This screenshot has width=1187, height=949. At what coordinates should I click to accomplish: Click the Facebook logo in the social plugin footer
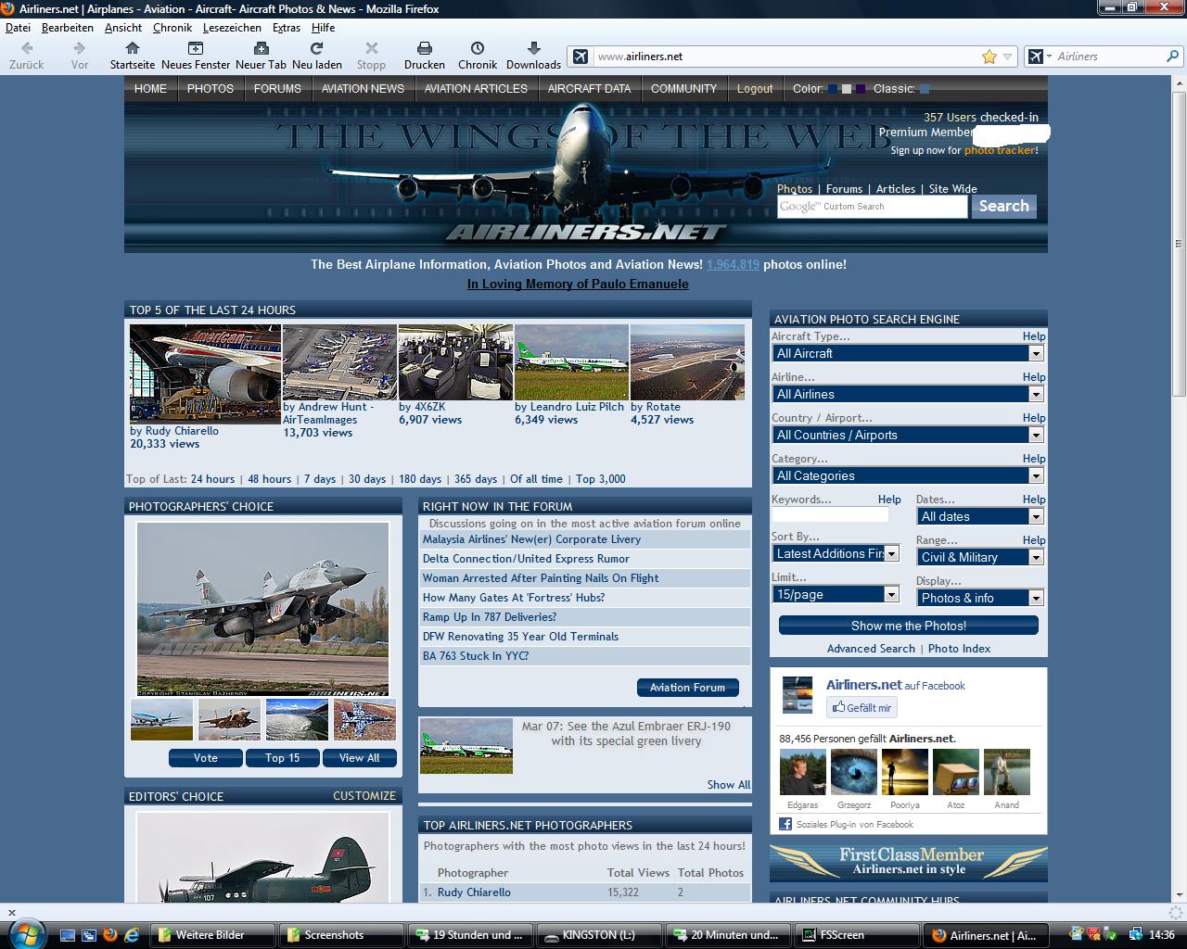pos(785,824)
